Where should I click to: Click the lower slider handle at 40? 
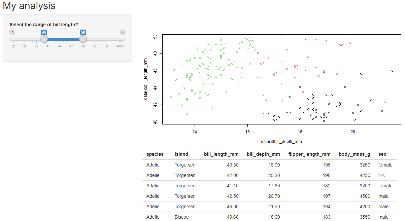[x=44, y=39]
